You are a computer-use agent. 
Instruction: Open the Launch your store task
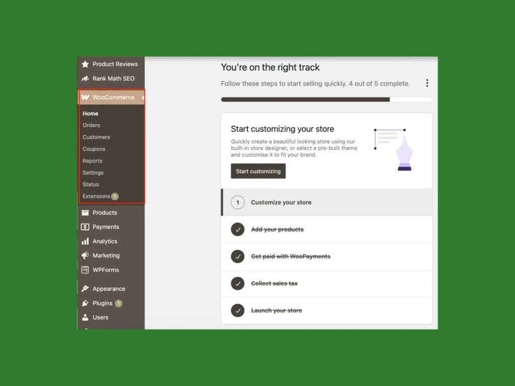click(x=327, y=311)
